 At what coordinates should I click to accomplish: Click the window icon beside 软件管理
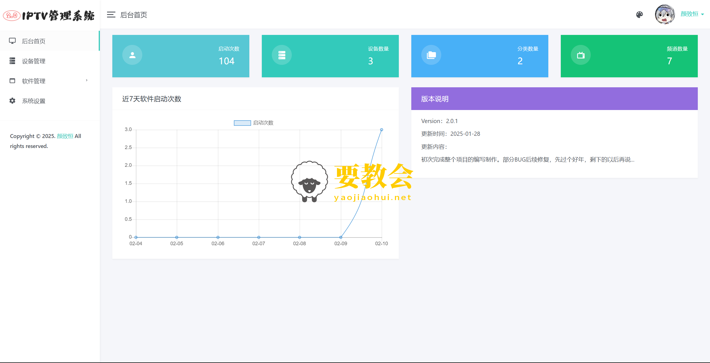tap(12, 81)
